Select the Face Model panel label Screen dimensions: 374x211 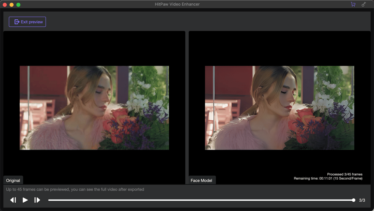tap(201, 180)
